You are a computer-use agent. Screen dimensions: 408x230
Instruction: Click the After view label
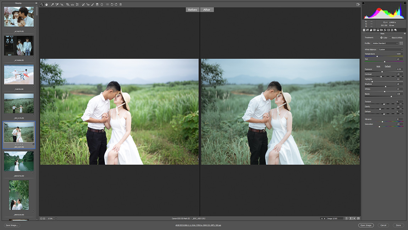[207, 10]
